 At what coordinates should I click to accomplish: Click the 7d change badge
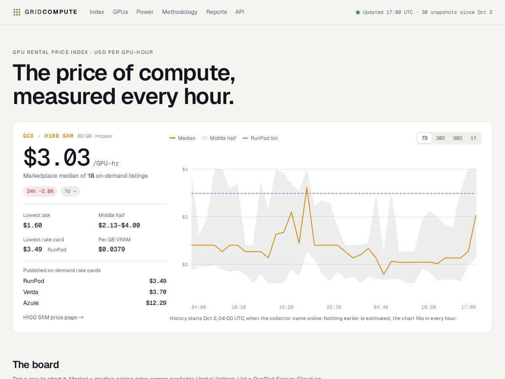point(70,191)
